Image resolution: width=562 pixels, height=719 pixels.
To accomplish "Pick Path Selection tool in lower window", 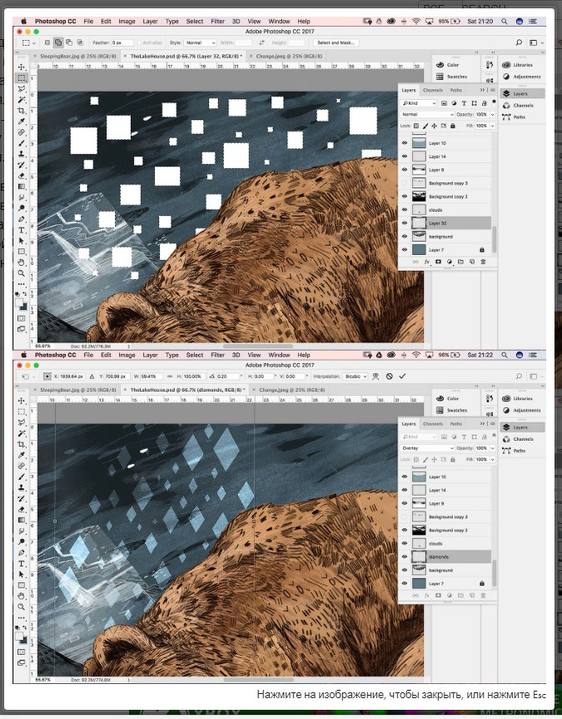I will pos(22,575).
